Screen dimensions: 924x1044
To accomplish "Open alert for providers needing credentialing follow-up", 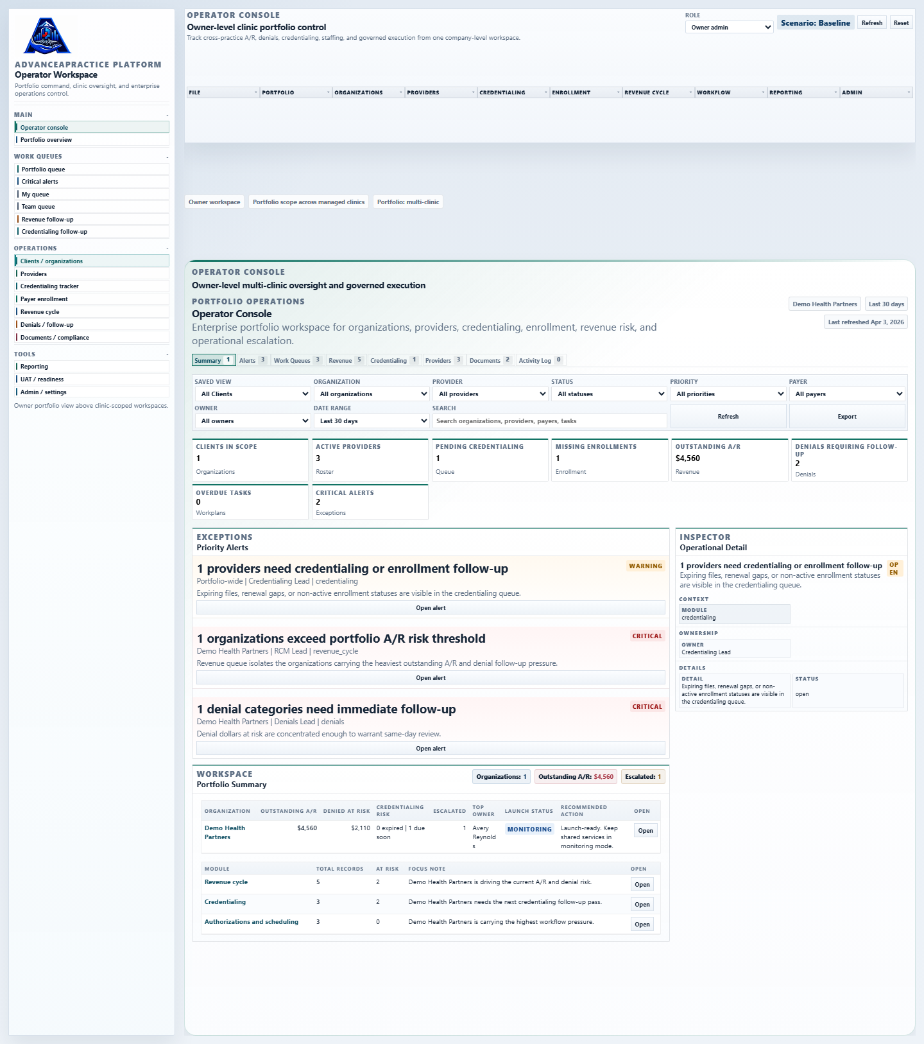I will (x=431, y=608).
